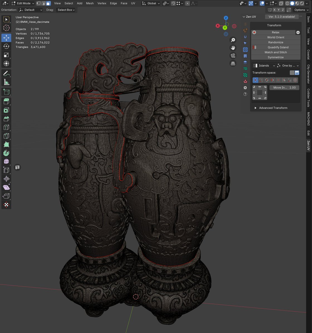Switch to the Item sidebar tab
The height and width of the screenshot is (333, 312).
308,19
